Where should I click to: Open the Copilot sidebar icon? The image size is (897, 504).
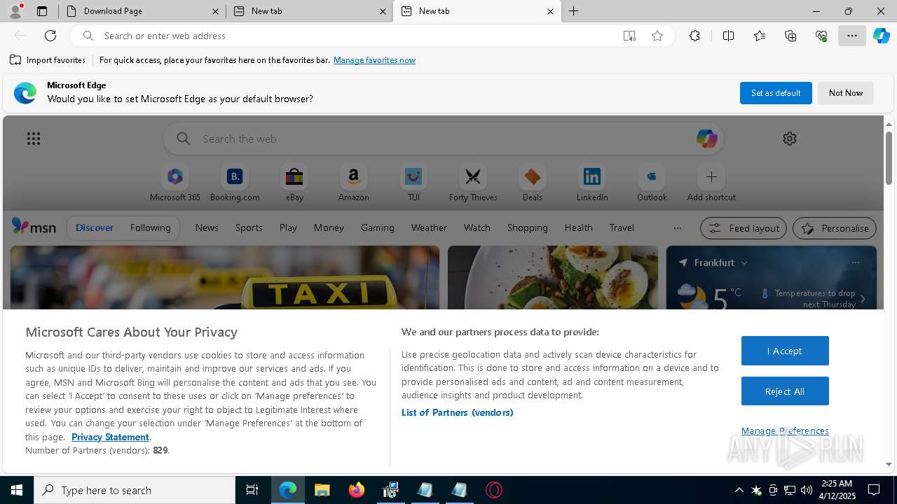(x=882, y=36)
